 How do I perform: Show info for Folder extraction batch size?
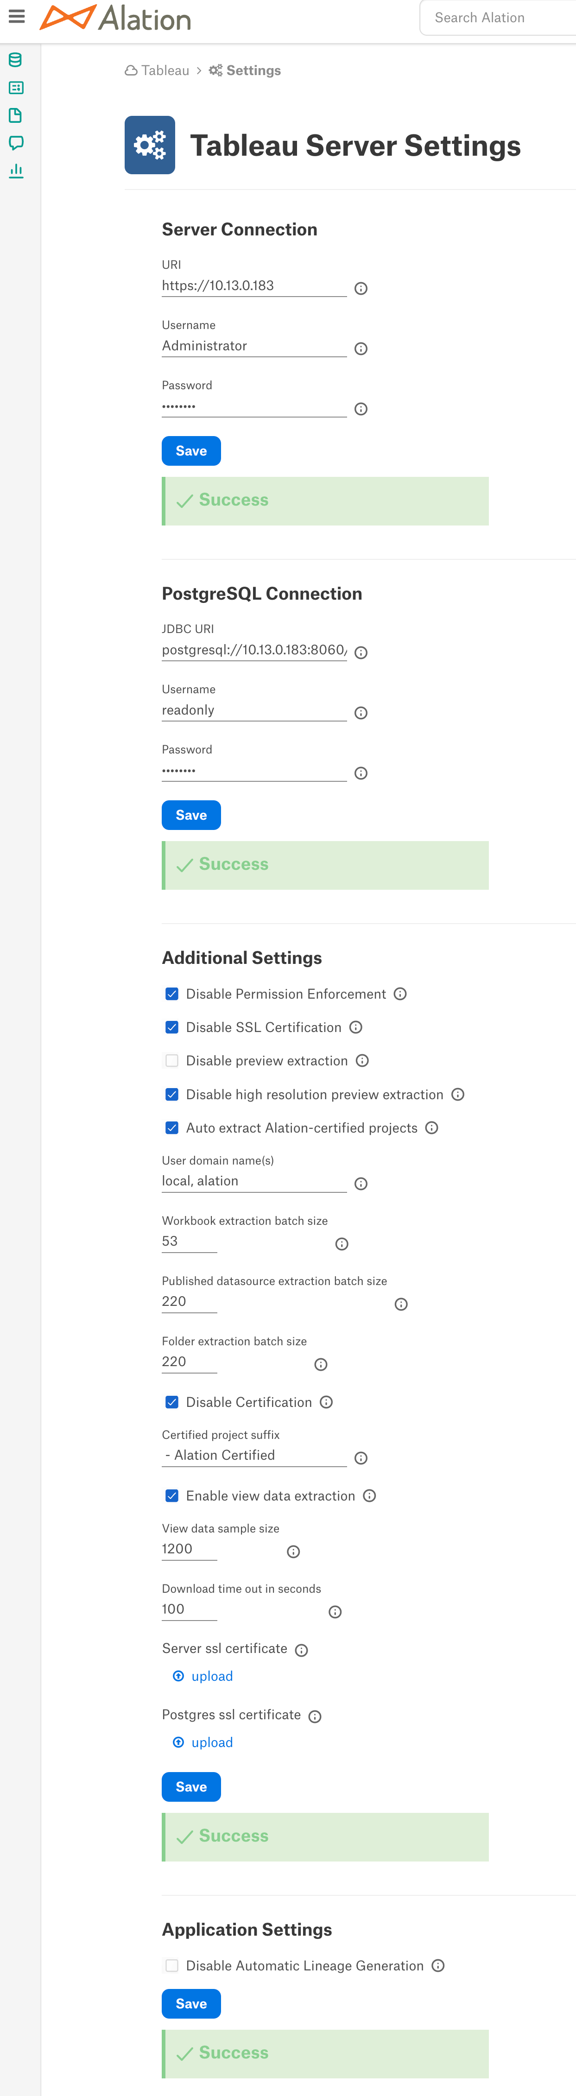(321, 1365)
